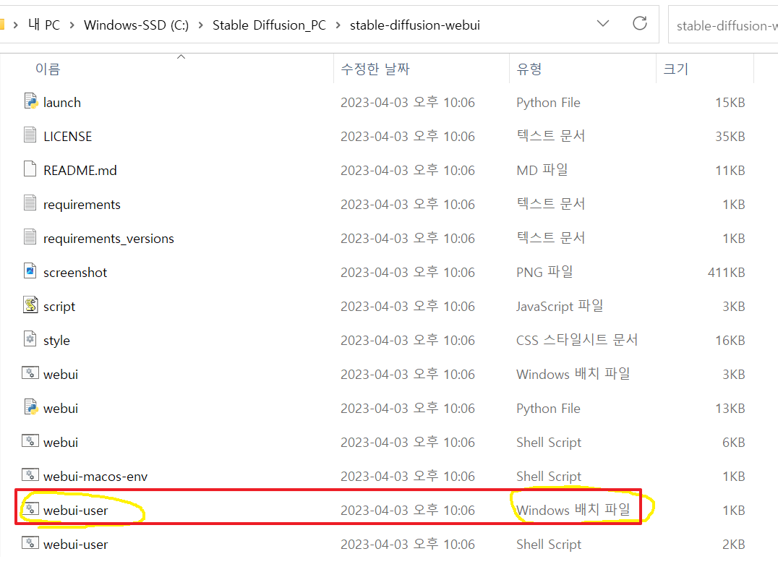Viewport: 778px width, 567px height.
Task: Select the script file name
Action: (59, 307)
